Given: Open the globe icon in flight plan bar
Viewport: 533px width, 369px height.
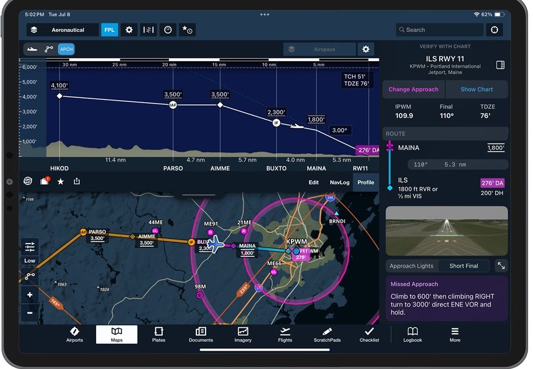Looking at the screenshot, I should [x=28, y=181].
